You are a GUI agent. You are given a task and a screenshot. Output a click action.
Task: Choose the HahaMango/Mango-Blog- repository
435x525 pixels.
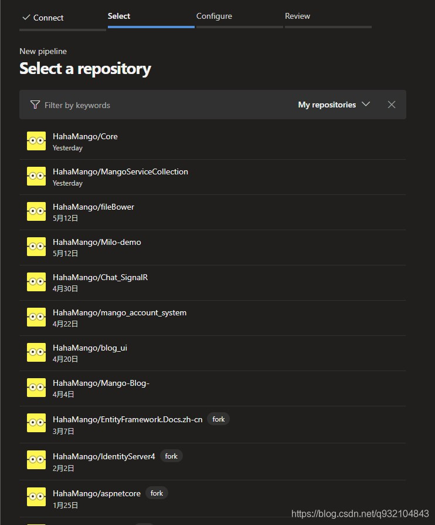pos(213,388)
